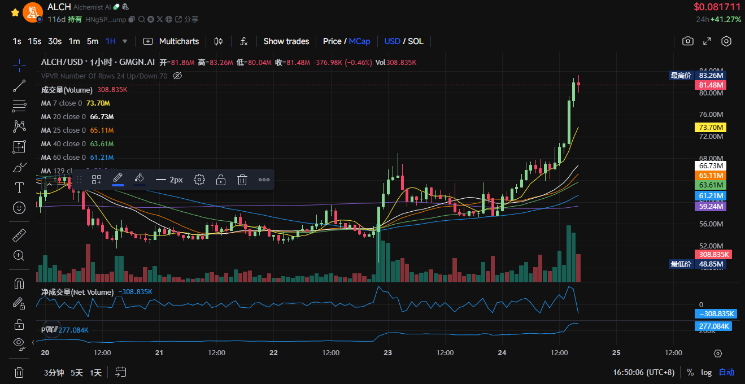Select the trend line drawing tool
745x384 pixels.
(19, 85)
